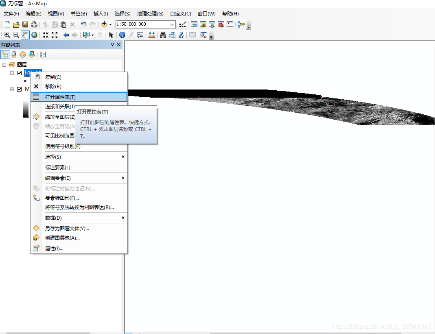Go back to previous extent
The height and width of the screenshot is (334, 435).
(x=66, y=35)
